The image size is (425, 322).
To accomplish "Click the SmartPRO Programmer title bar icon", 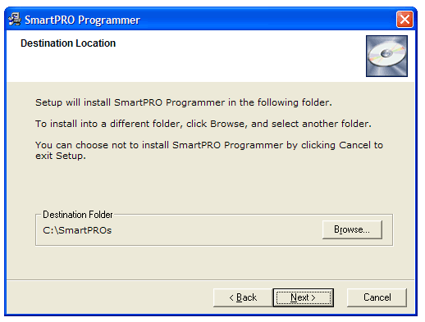I will pyautogui.click(x=15, y=19).
